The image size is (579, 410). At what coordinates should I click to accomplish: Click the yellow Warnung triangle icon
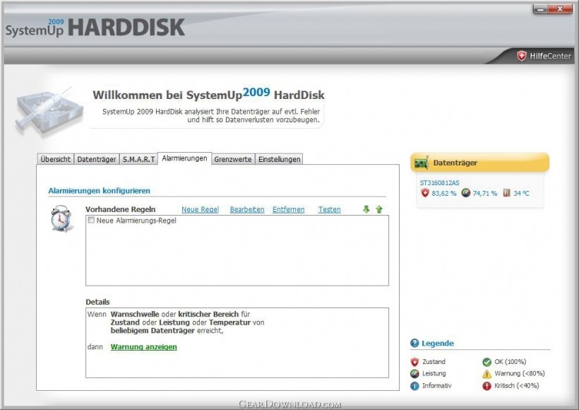click(x=487, y=374)
